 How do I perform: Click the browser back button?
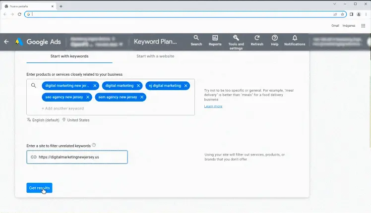(5, 14)
